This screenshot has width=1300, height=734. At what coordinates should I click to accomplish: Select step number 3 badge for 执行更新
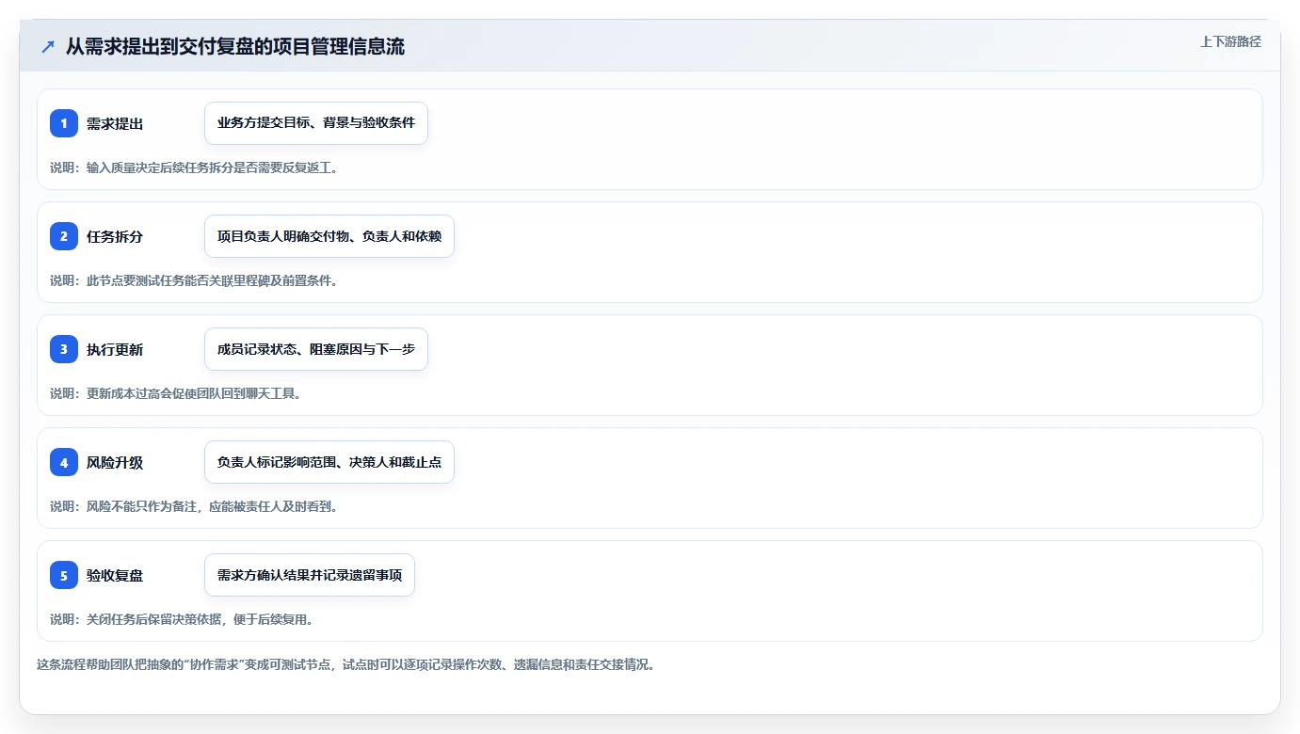(x=64, y=349)
